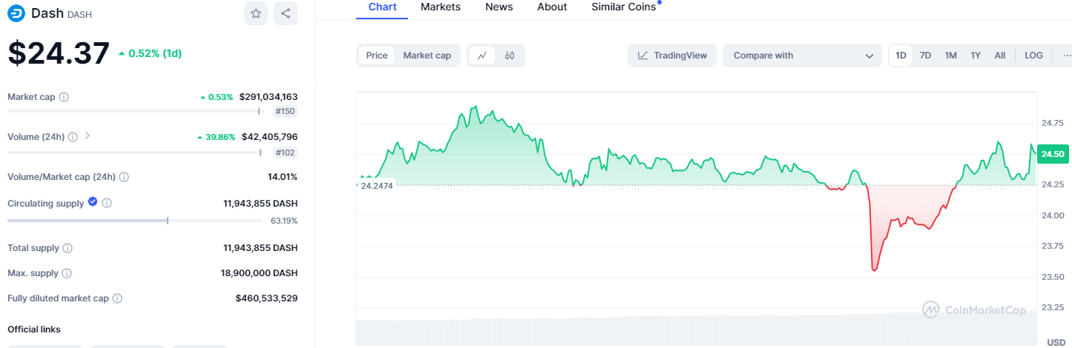Add Dash to watchlist with star icon

coord(256,13)
